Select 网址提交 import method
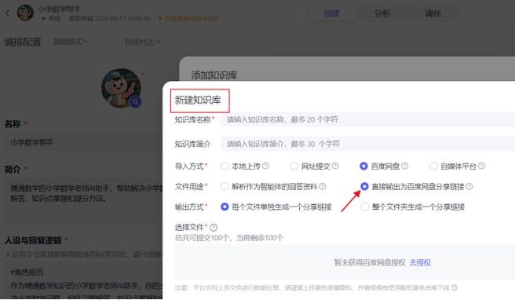Viewport: 515px width, 300px height. pos(294,166)
